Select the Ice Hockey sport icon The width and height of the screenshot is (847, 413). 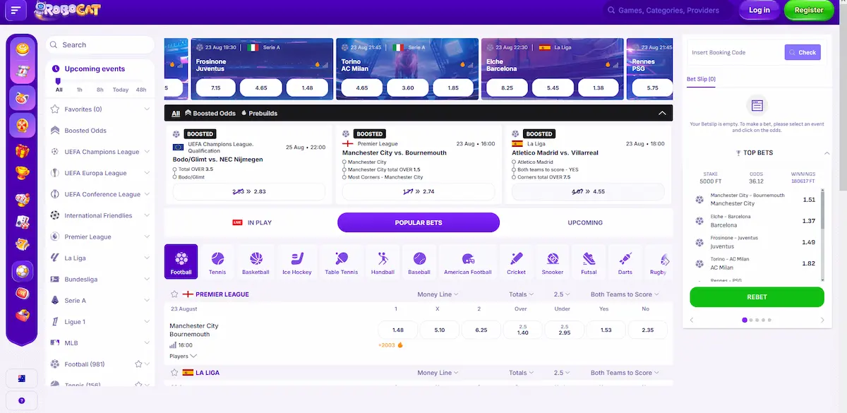point(296,261)
